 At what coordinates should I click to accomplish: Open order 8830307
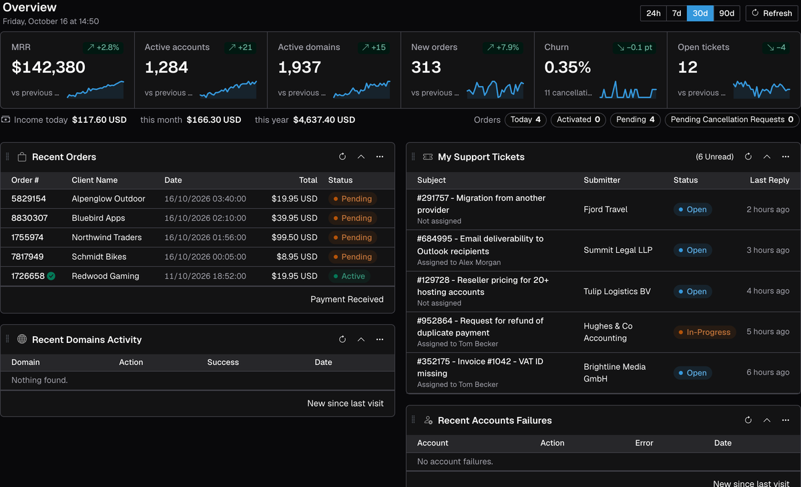pos(29,218)
